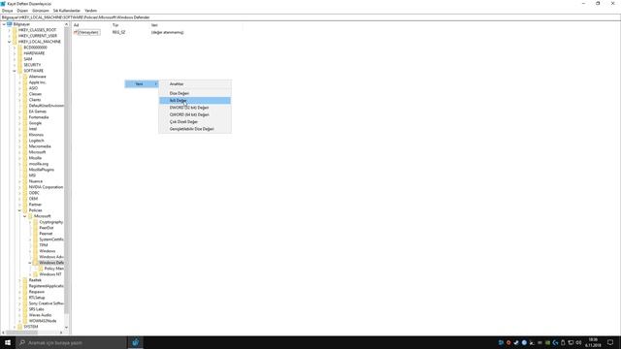Collapse the Microsoft key under Policies
The width and height of the screenshot is (621, 349).
(x=25, y=216)
